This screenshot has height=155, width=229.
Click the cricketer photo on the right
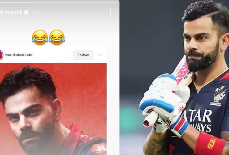pos(174,77)
